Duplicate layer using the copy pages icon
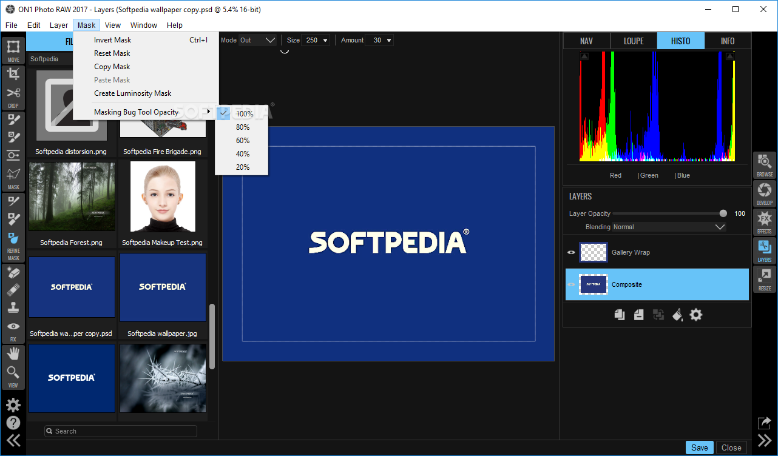 pyautogui.click(x=620, y=315)
